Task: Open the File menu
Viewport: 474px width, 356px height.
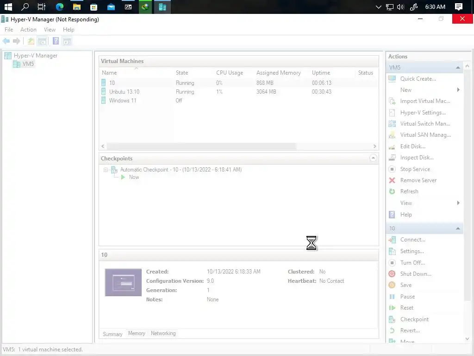Action: click(x=9, y=30)
